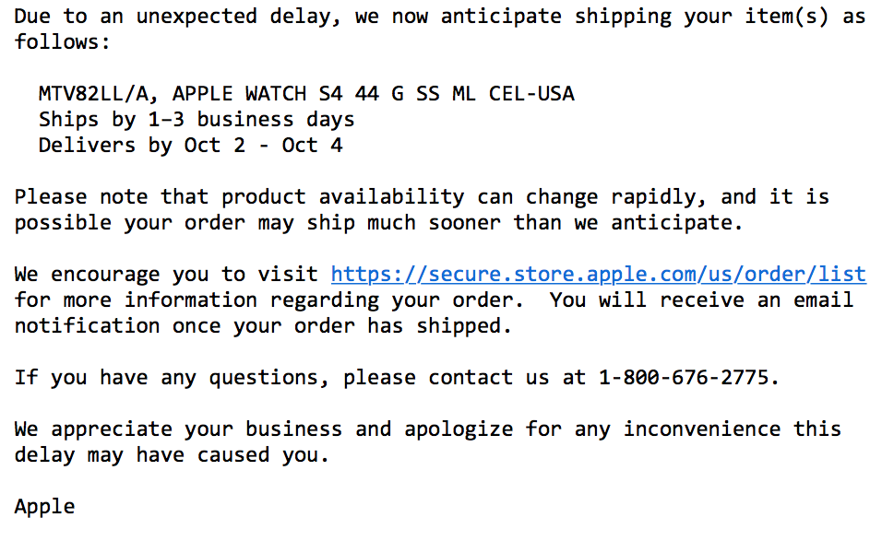Click 'delay may have caused you' line

172,455
